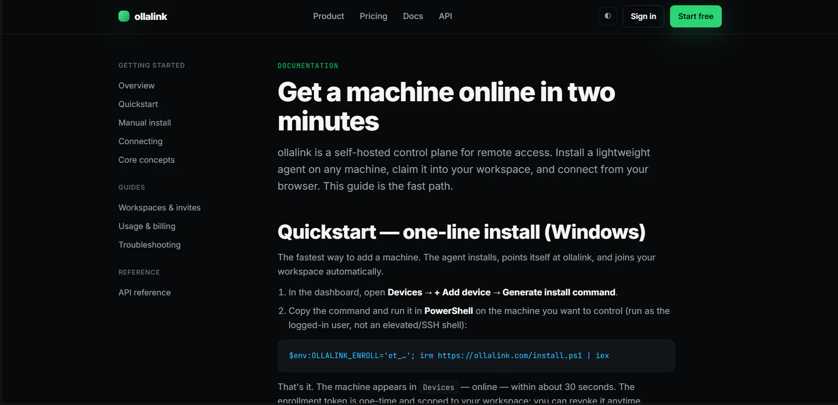This screenshot has width=838, height=405.
Task: Open the API nav item
Action: point(445,16)
